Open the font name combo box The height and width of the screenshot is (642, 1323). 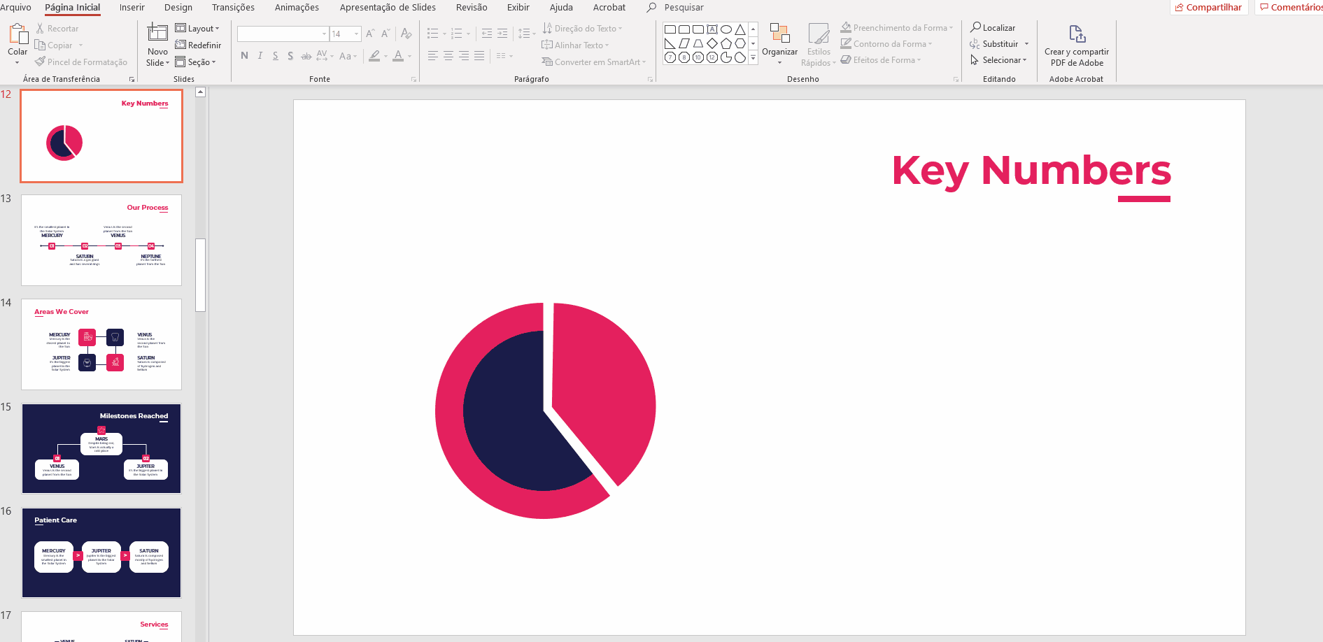pos(283,34)
